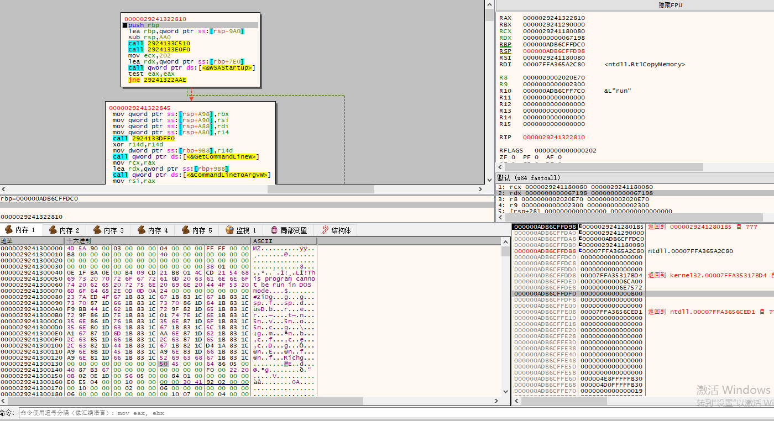Select stack address 000000ADB6CFFDF0 row
The height and width of the screenshot is (421, 774).
click(642, 293)
